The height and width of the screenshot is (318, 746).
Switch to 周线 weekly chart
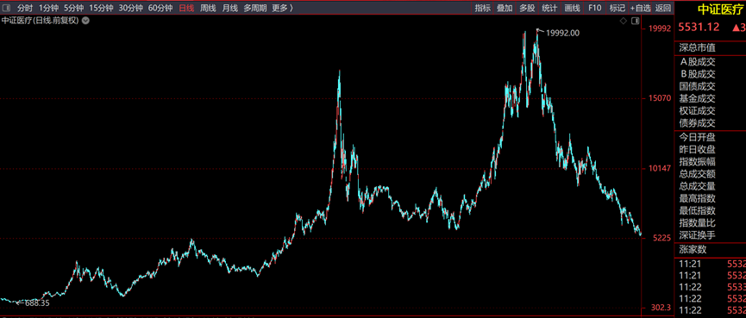coord(208,8)
